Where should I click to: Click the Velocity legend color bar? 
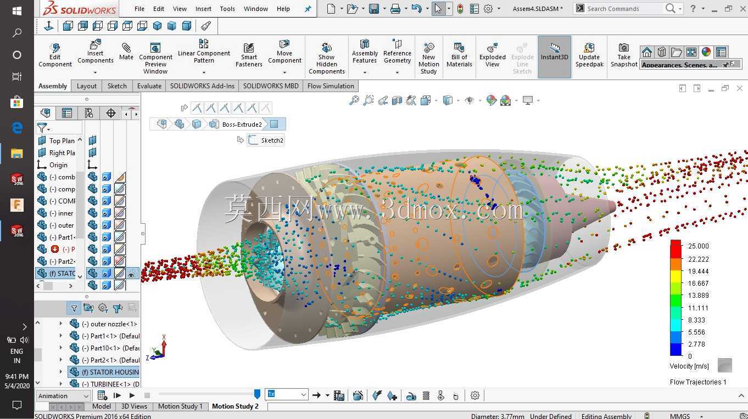(x=676, y=298)
